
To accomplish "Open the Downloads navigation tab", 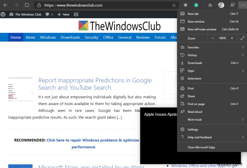I will [70, 37].
